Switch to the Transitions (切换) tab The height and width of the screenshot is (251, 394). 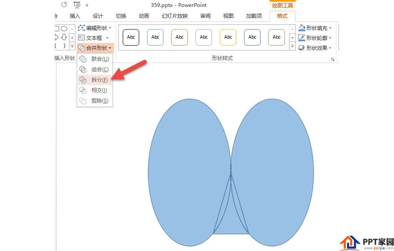click(121, 16)
